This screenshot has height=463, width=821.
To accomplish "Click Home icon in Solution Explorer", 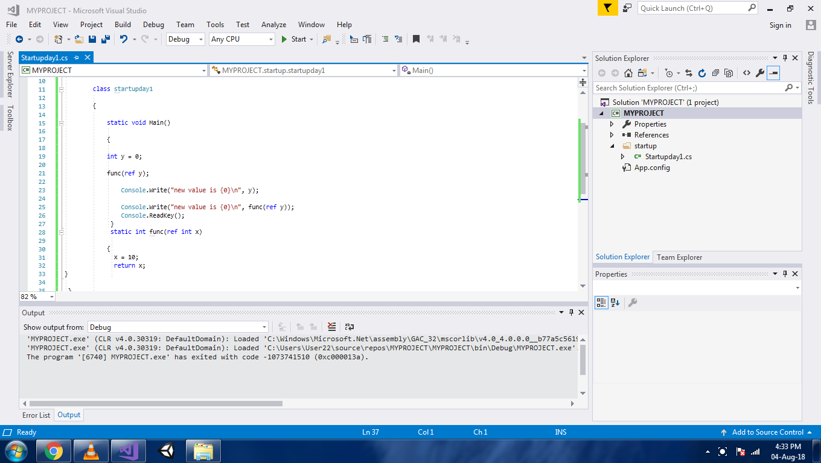I will pyautogui.click(x=628, y=73).
